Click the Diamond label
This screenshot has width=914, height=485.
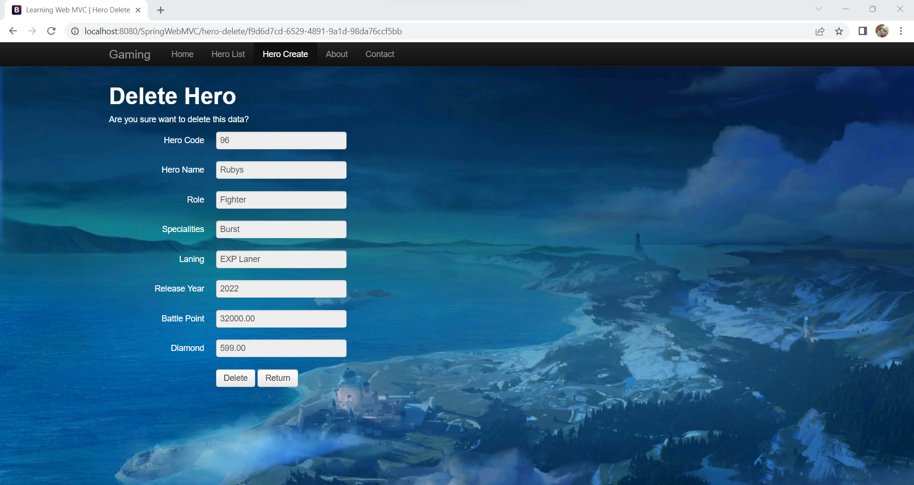187,348
